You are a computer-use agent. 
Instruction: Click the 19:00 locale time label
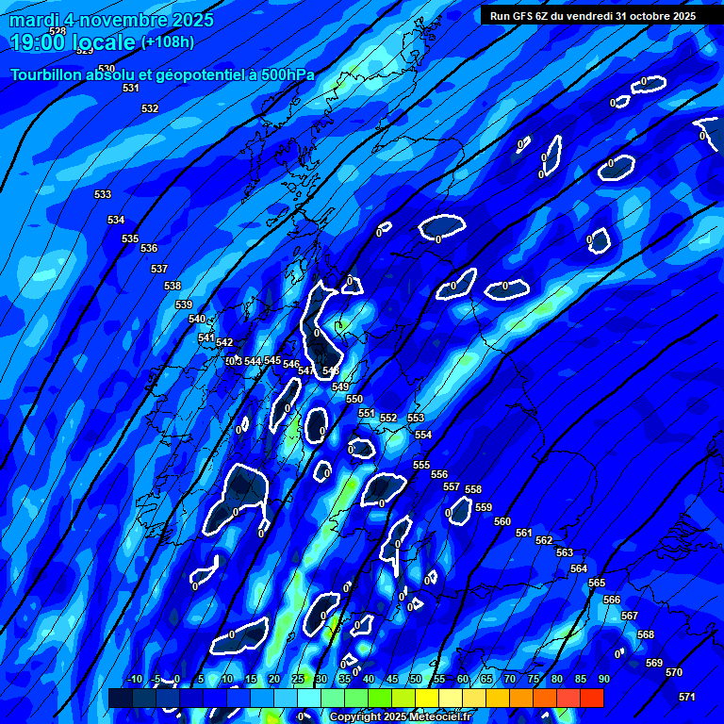(73, 42)
